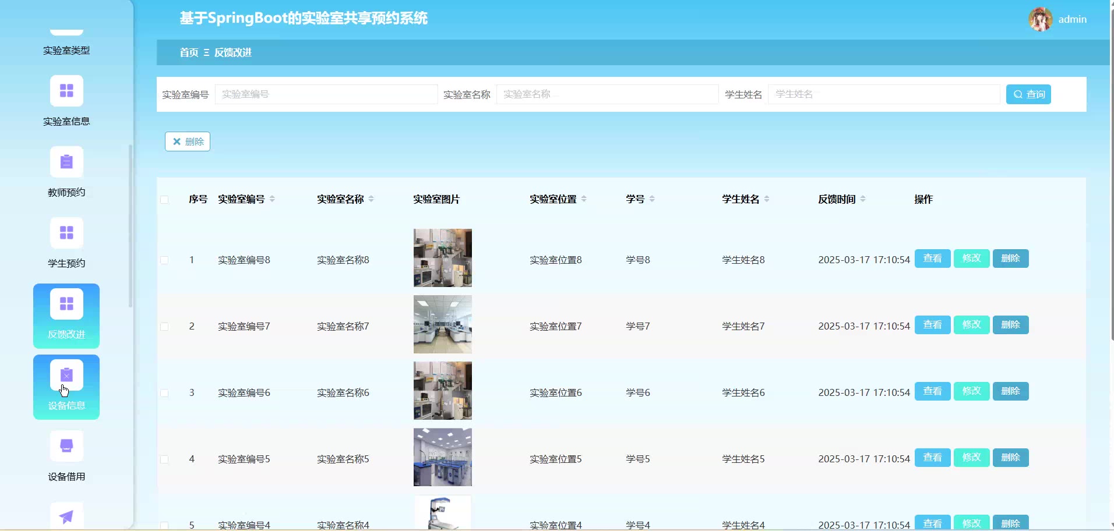This screenshot has width=1114, height=531.
Task: Sort the table by 反馈时间 column
Action: click(x=863, y=199)
